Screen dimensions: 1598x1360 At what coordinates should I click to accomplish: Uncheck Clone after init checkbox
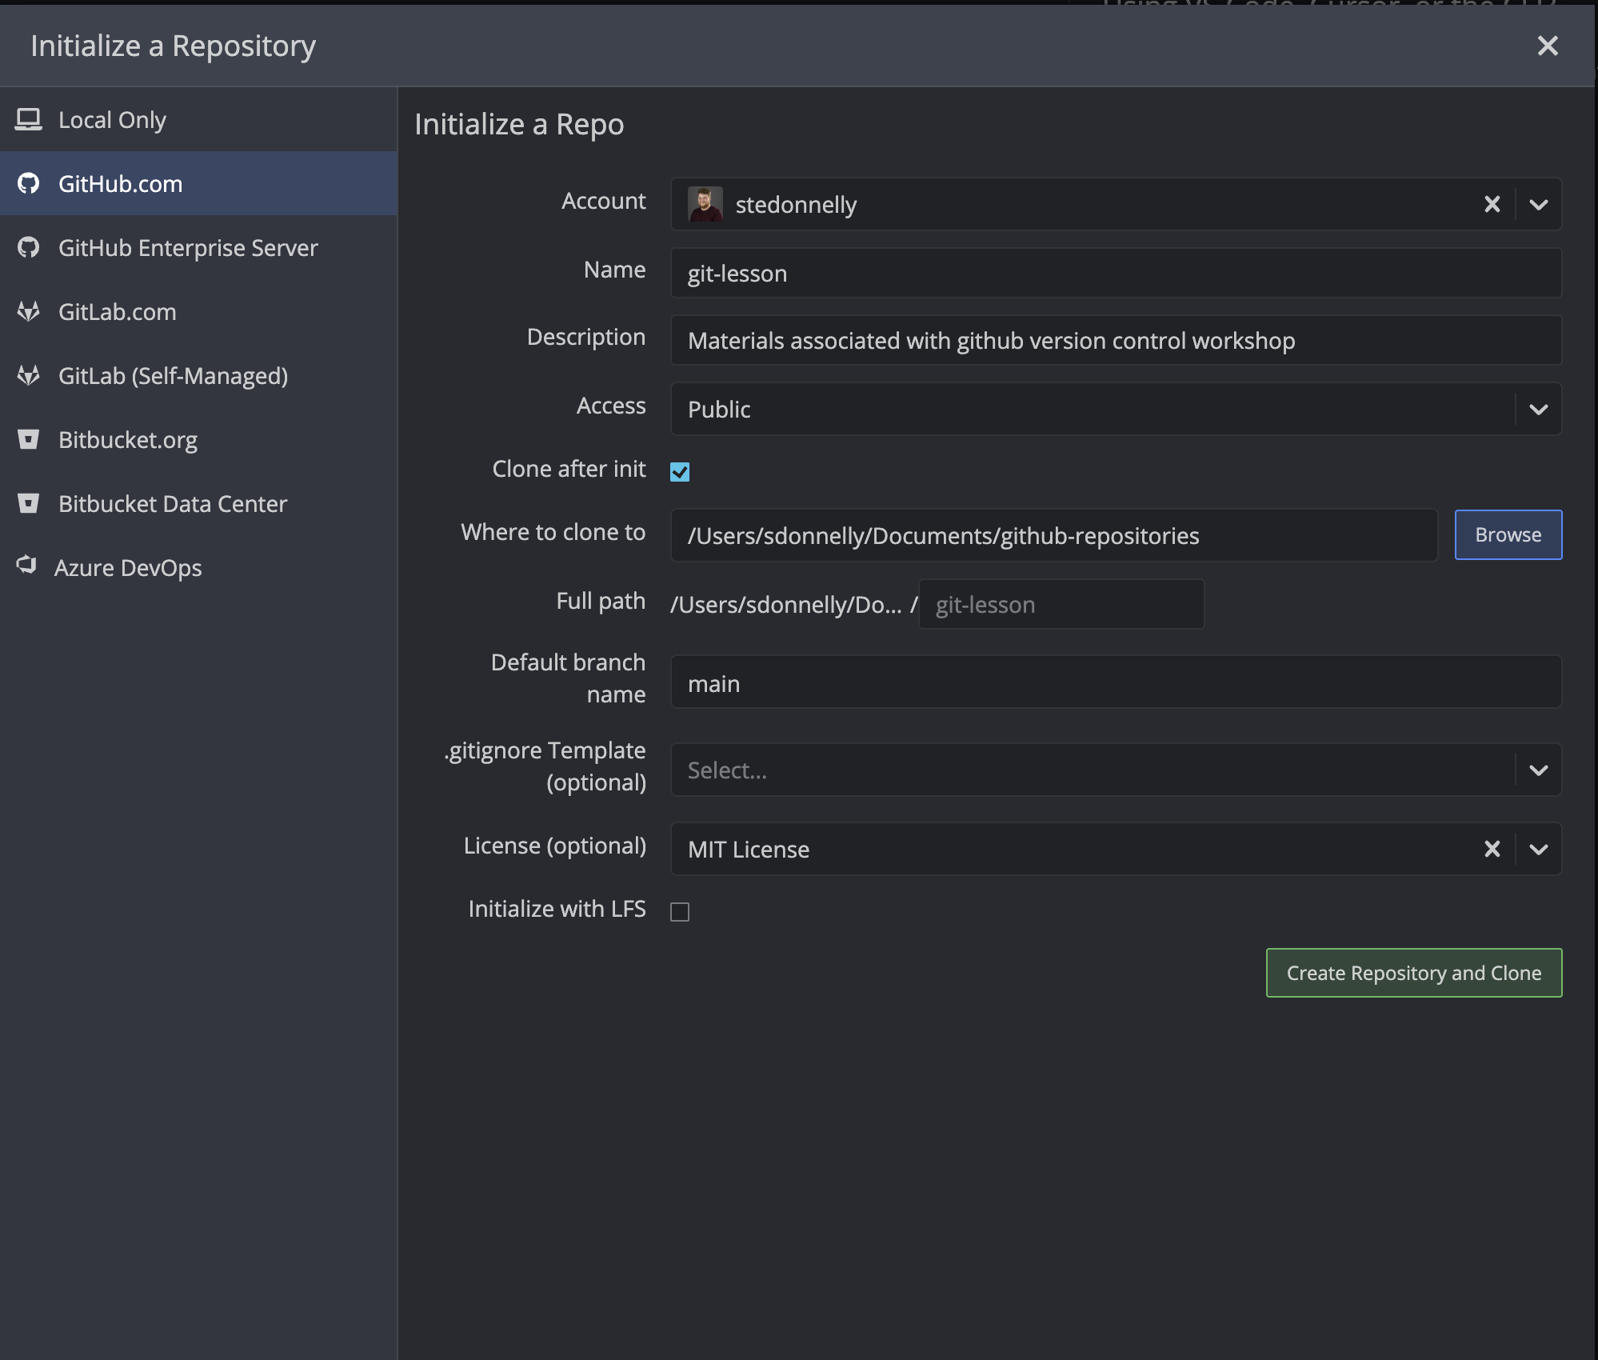[x=680, y=472]
